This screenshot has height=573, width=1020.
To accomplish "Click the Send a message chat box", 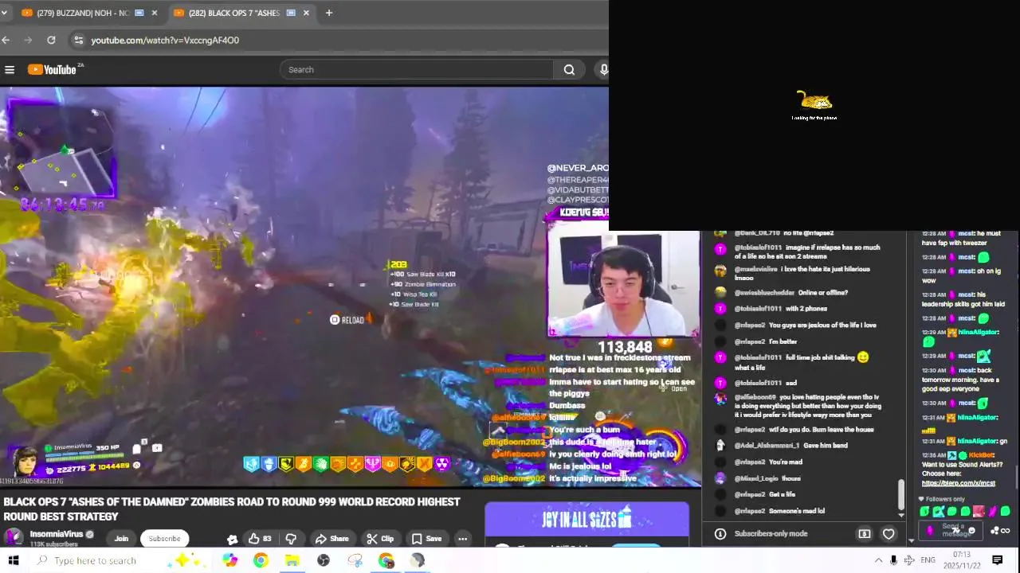I will point(952,530).
